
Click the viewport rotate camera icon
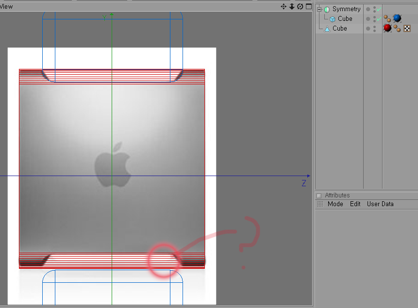tap(300, 6)
